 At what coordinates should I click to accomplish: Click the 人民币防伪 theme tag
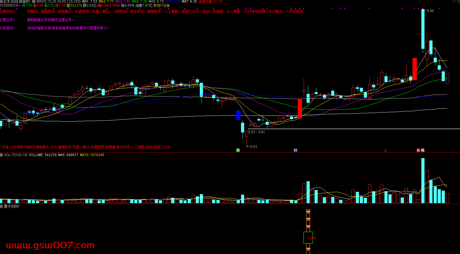point(294,12)
